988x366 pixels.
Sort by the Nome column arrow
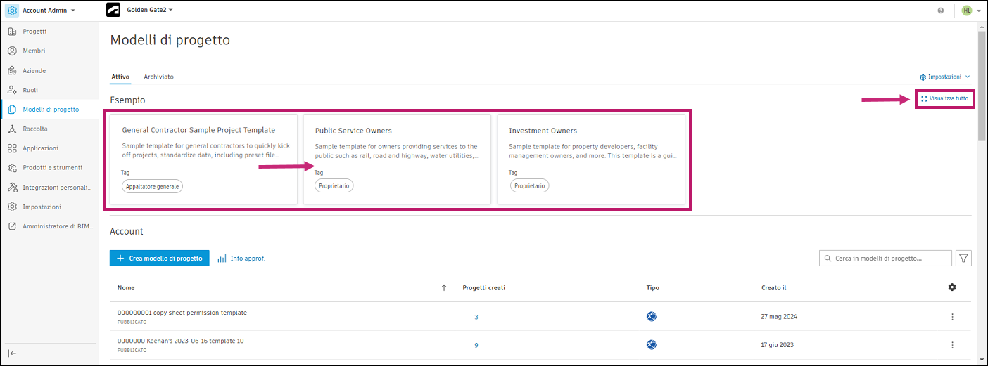443,287
